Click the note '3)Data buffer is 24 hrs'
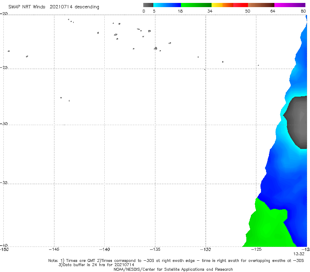 click(x=96, y=265)
